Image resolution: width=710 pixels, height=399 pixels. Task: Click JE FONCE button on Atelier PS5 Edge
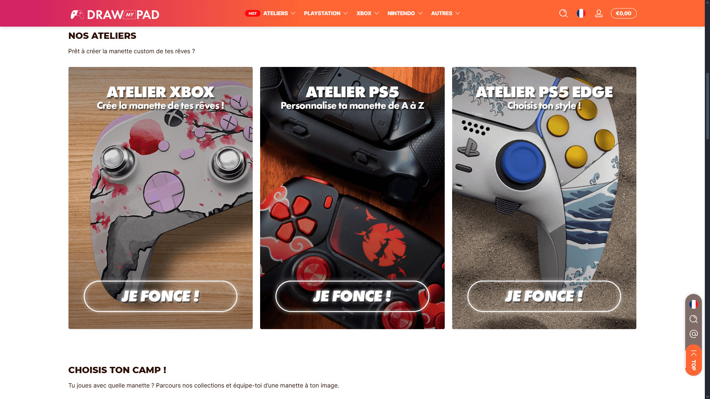click(544, 296)
